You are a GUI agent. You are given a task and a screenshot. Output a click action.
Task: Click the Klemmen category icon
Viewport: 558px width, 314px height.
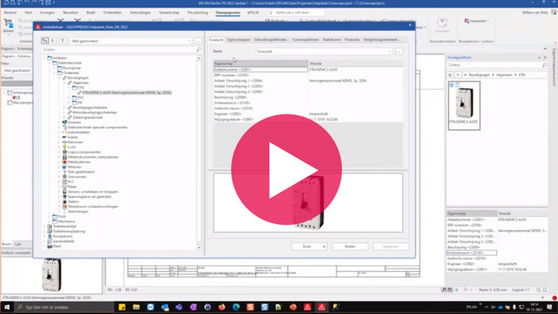64,142
